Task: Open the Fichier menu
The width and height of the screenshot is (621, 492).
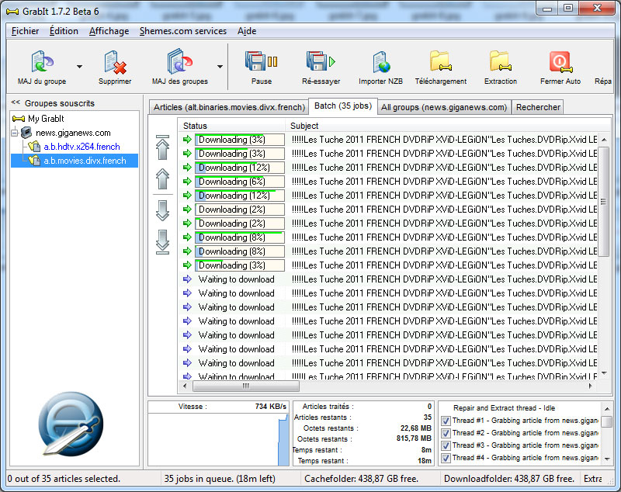Action: point(25,31)
